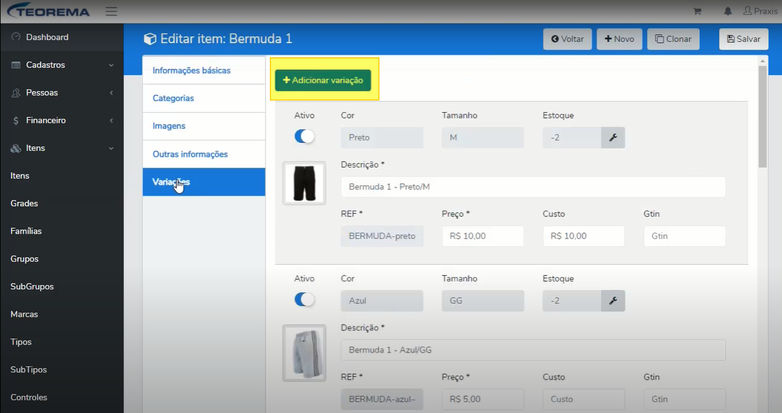This screenshot has height=413, width=782.
Task: Check the notifications bell icon
Action: tap(728, 12)
